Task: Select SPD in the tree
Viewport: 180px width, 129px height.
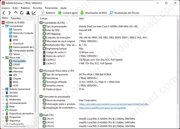Action: (x=15, y=75)
